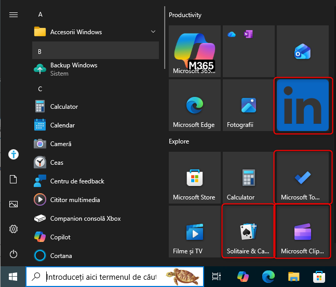Open the Microsoft 365 tile
This screenshot has width=336, height=287.
(195, 51)
